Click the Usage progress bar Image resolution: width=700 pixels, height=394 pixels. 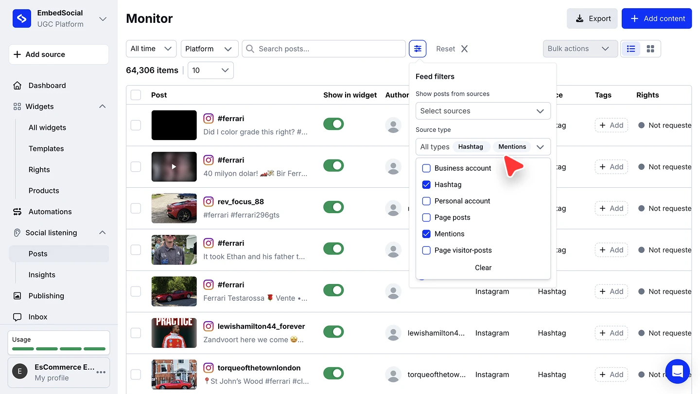pos(59,349)
